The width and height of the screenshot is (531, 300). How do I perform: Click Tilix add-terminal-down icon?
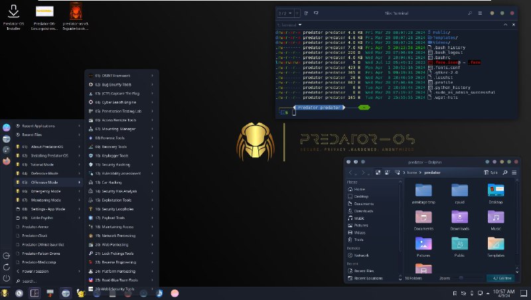[316, 13]
